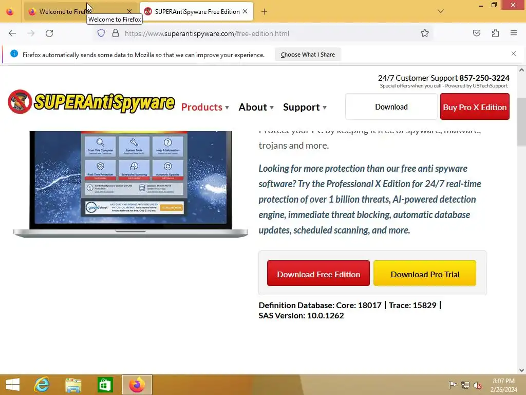Save page to Pocket
This screenshot has height=395, width=526.
476,33
